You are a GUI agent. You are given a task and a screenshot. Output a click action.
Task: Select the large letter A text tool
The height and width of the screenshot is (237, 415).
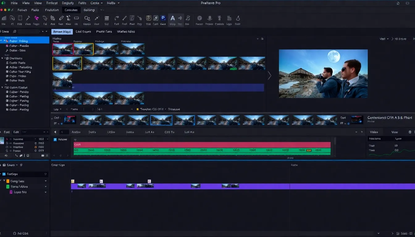[x=173, y=18]
